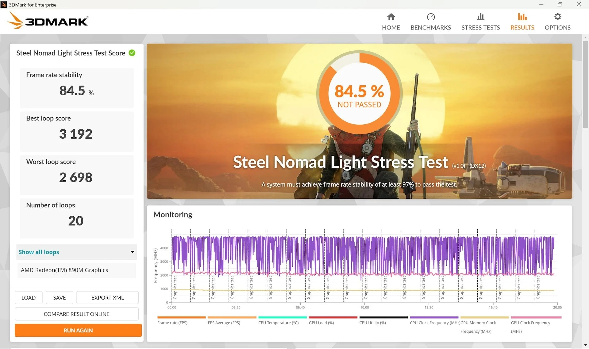This screenshot has width=589, height=349.
Task: Click the (v1.0) - (DX12) version text
Action: (x=469, y=166)
